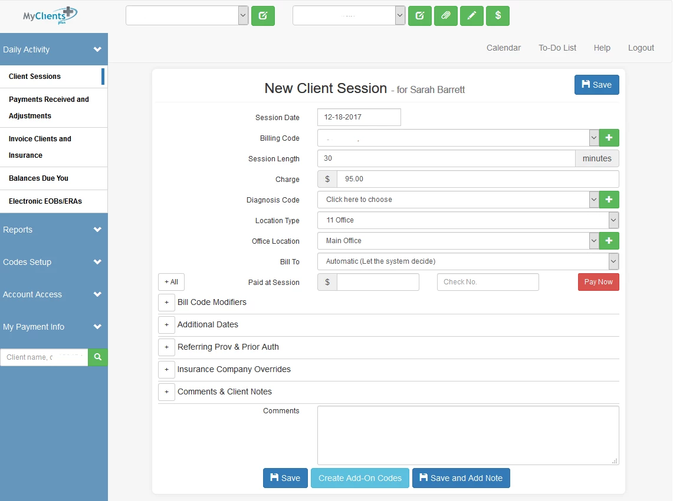Click Create Add-On Codes button
This screenshot has height=501, width=673.
coord(360,478)
